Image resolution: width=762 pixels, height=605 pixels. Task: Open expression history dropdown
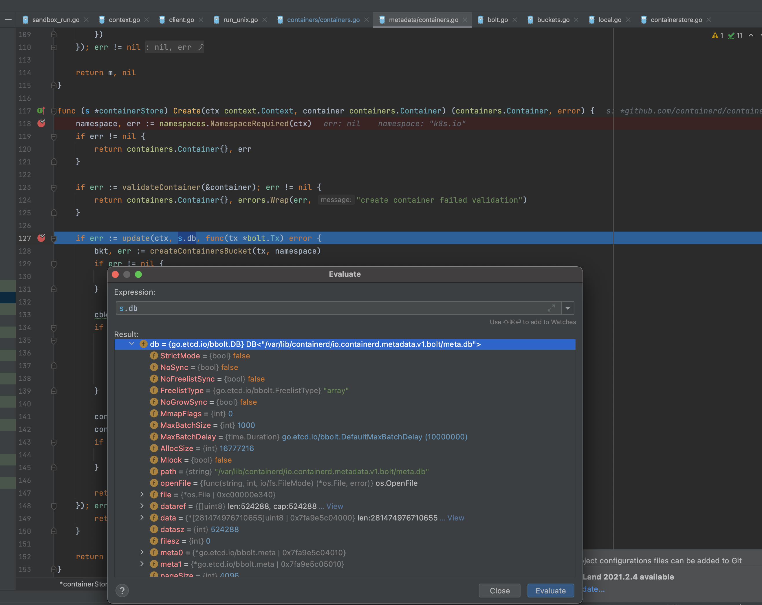568,308
